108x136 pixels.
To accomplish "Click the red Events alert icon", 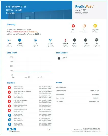I will click(73, 26).
